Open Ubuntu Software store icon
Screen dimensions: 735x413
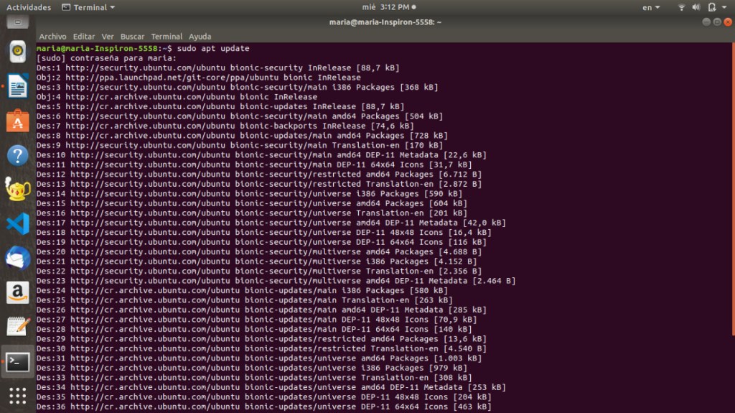[17, 121]
